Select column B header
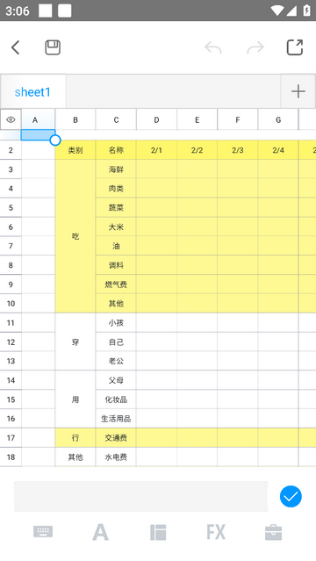The width and height of the screenshot is (316, 561). click(x=75, y=120)
